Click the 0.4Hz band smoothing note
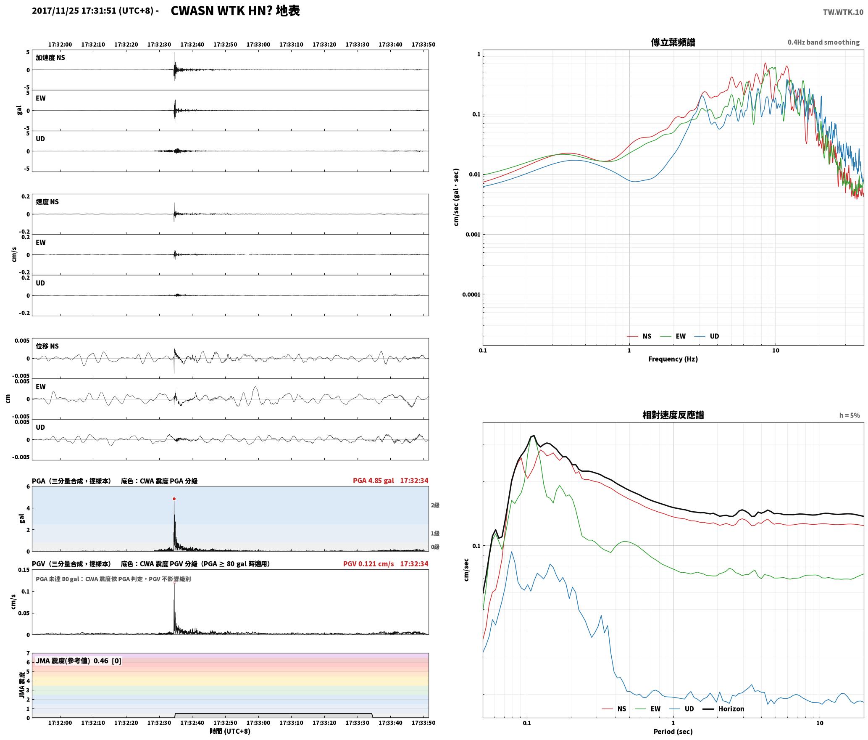Screen dimensions: 868x740 tap(823, 42)
